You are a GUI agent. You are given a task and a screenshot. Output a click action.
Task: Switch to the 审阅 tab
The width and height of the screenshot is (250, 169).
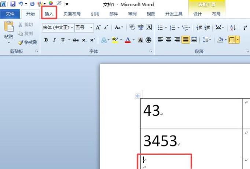coord(132,14)
